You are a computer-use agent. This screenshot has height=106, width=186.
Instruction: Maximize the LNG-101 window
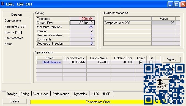coord(177,4)
